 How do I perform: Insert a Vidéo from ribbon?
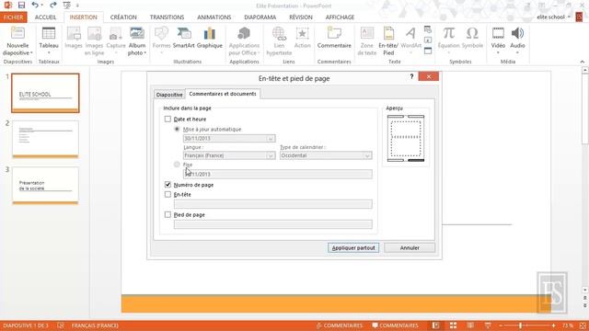498,40
